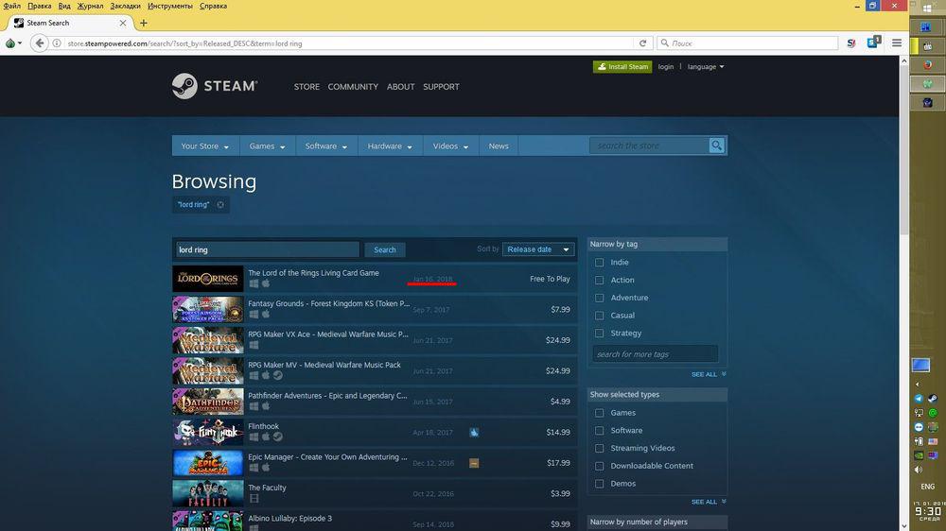Screen dimensions: 946x531
Task: Click the Steam logo in the header
Action: point(214,86)
